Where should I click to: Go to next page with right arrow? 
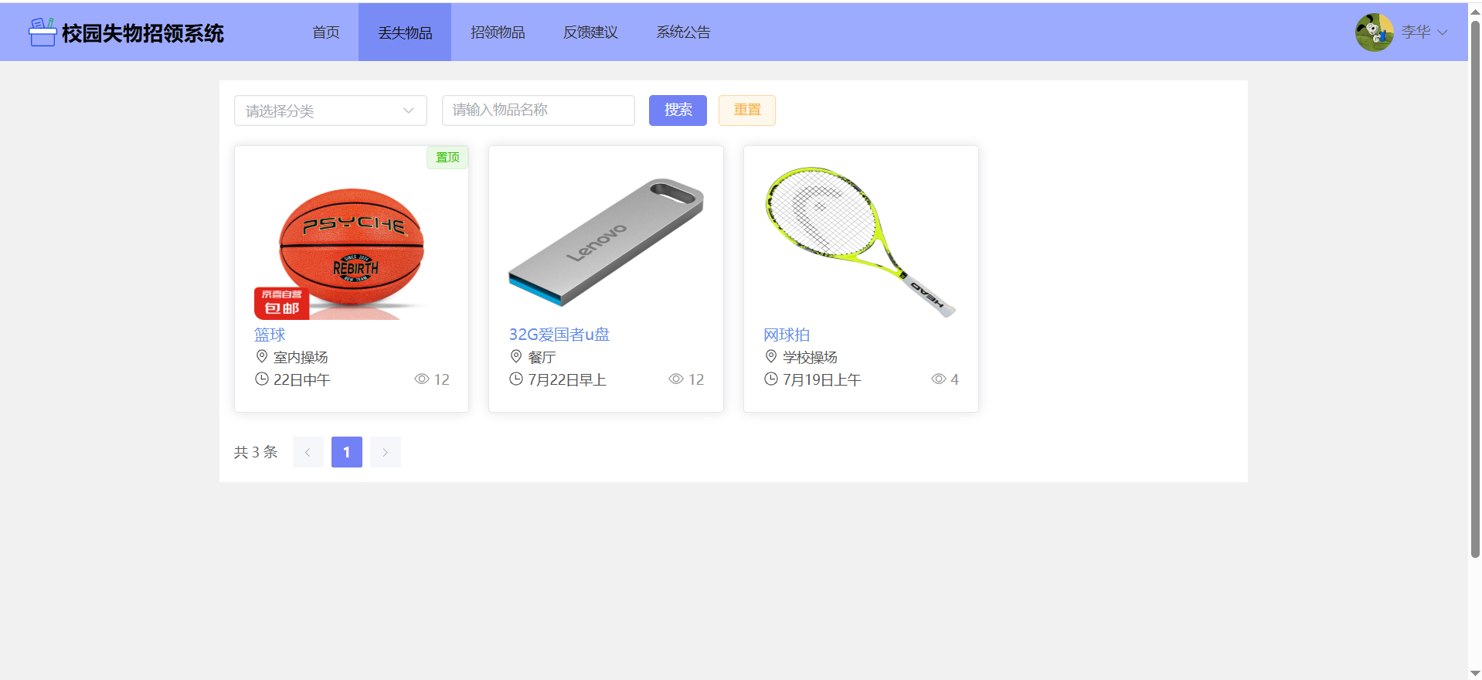(385, 452)
